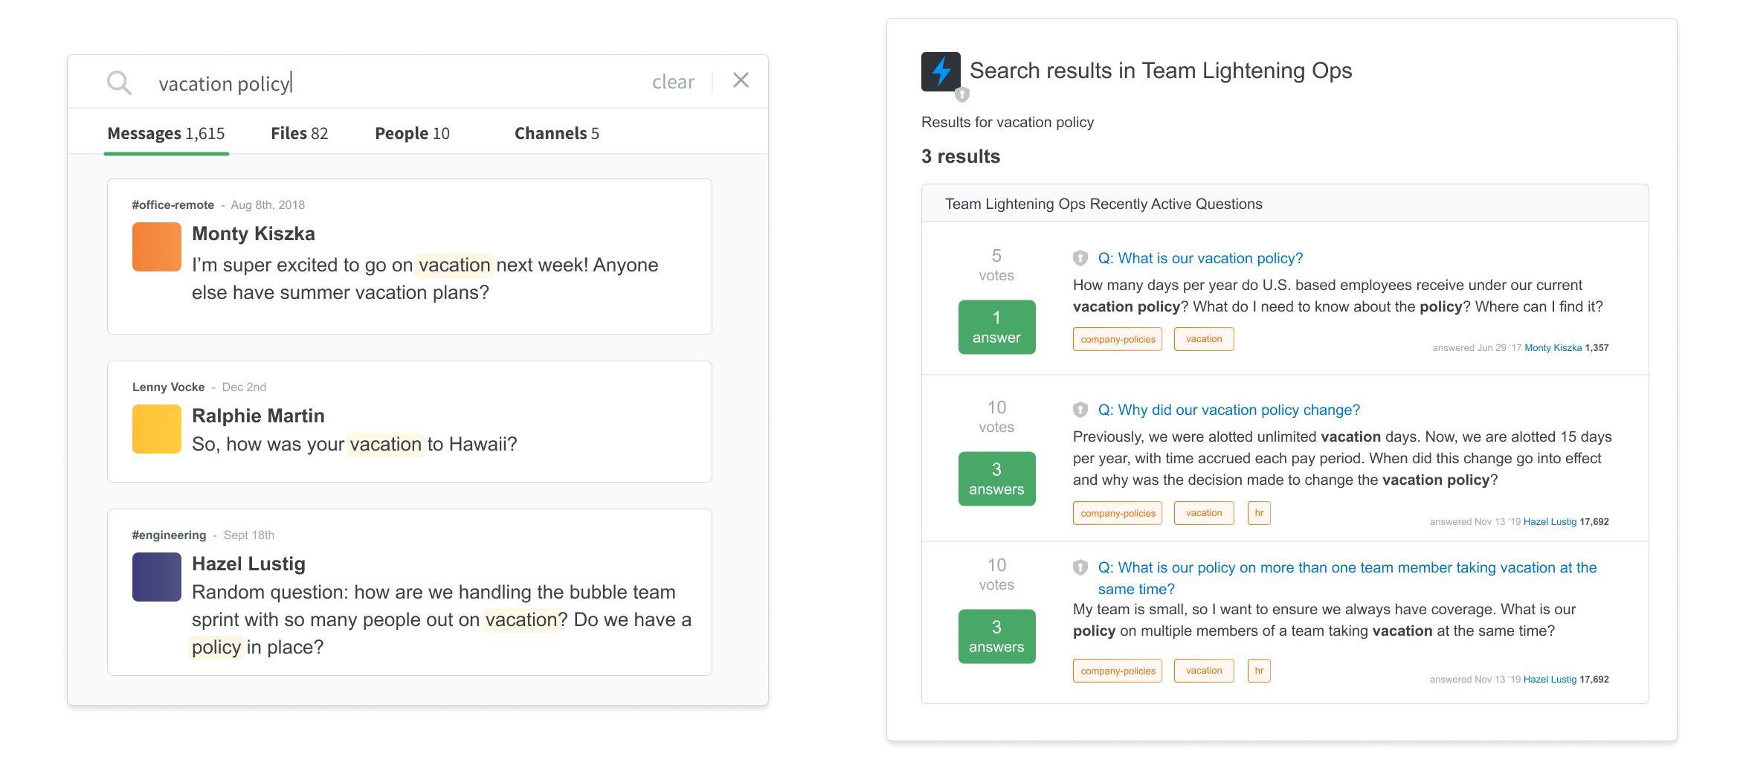
Task: Click the 'hr' tag on the second question
Action: (x=1259, y=513)
